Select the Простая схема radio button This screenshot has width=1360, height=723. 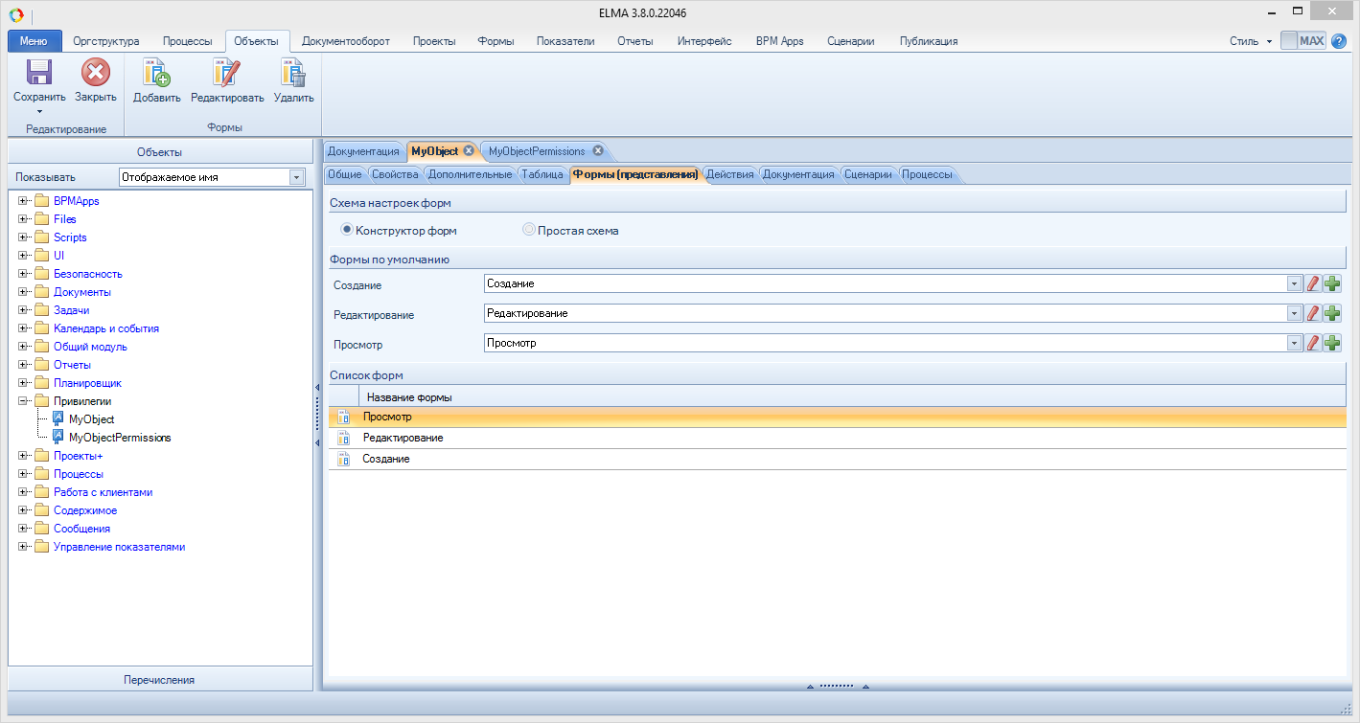(529, 230)
